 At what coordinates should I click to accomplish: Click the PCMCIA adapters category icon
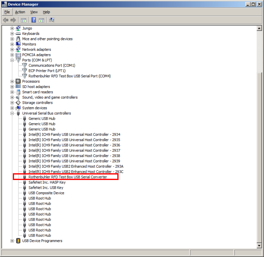[x=18, y=55]
